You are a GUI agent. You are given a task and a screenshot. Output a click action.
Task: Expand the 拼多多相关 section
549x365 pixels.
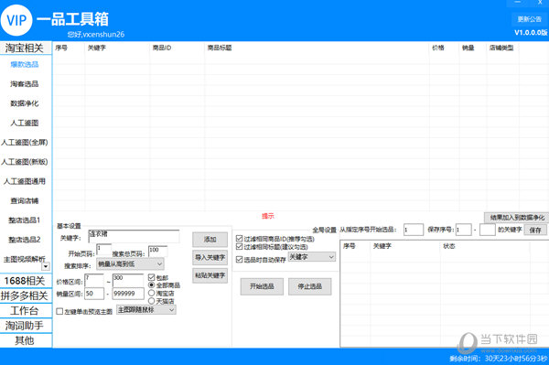[24, 295]
